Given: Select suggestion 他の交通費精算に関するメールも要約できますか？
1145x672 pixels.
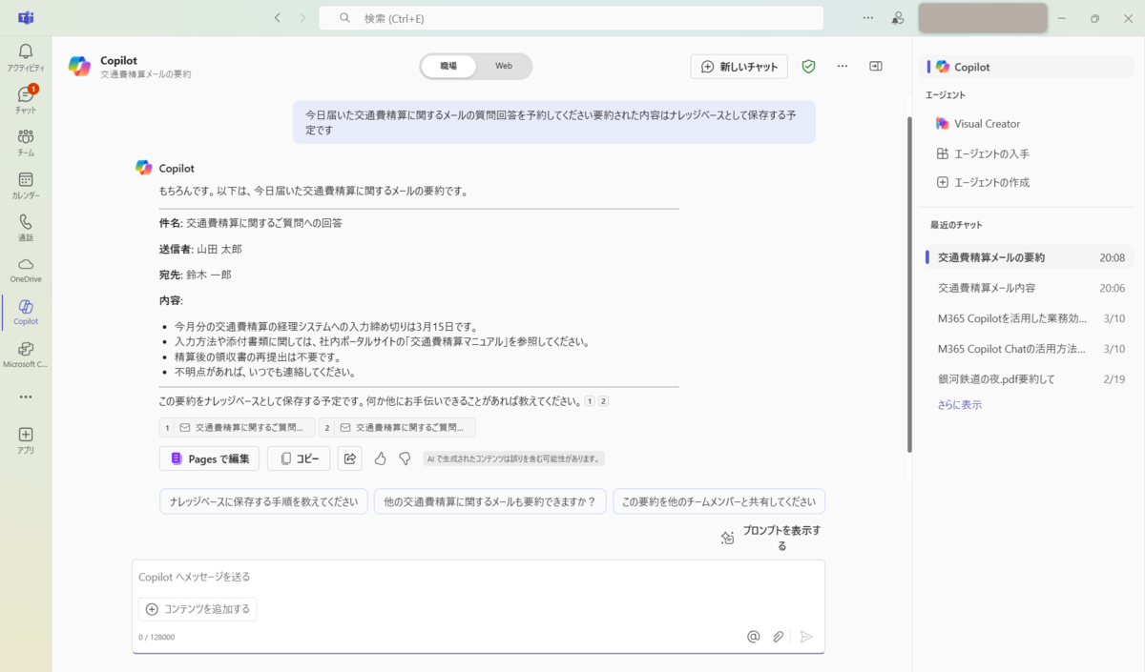Looking at the screenshot, I should (490, 501).
